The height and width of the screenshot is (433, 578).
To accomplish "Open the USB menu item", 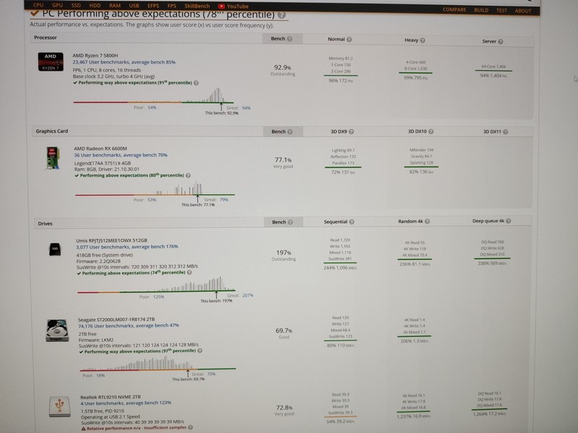I will pos(134,6).
